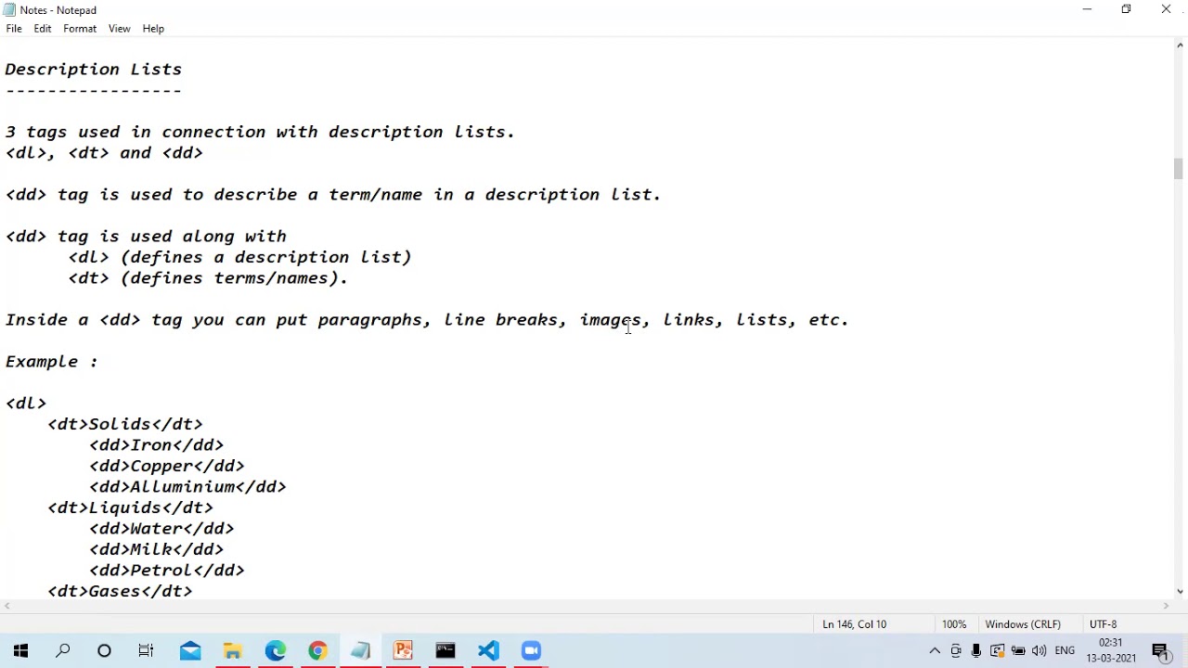Screen dimensions: 1188x668
Task: Click vertical scrollbar up arrow
Action: tap(1180, 45)
